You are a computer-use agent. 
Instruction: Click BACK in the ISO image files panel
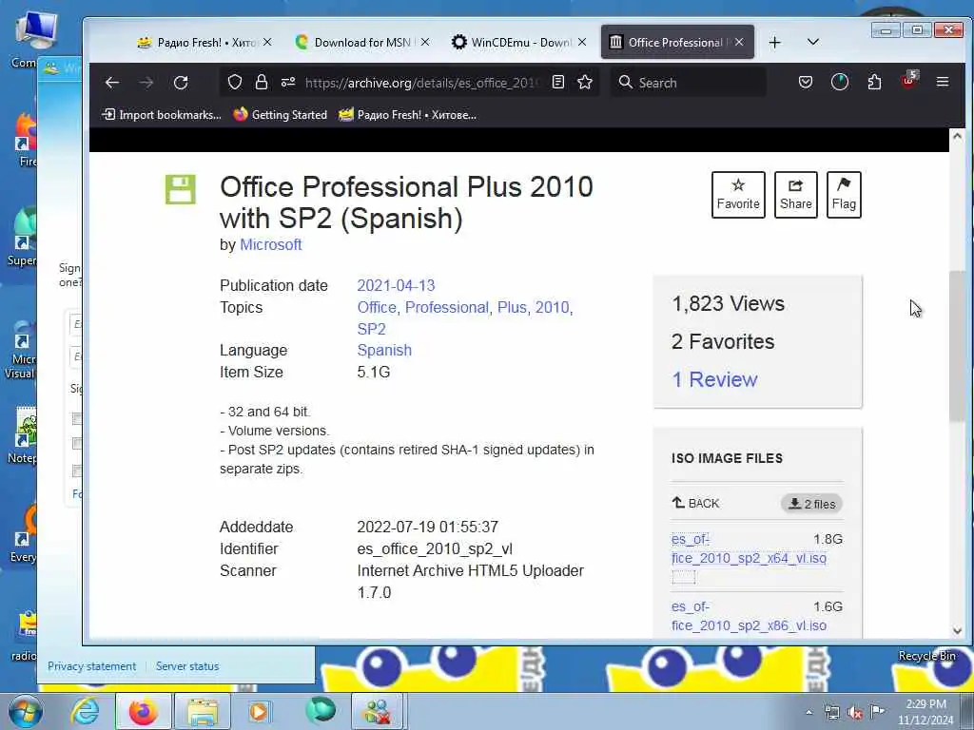695,504
